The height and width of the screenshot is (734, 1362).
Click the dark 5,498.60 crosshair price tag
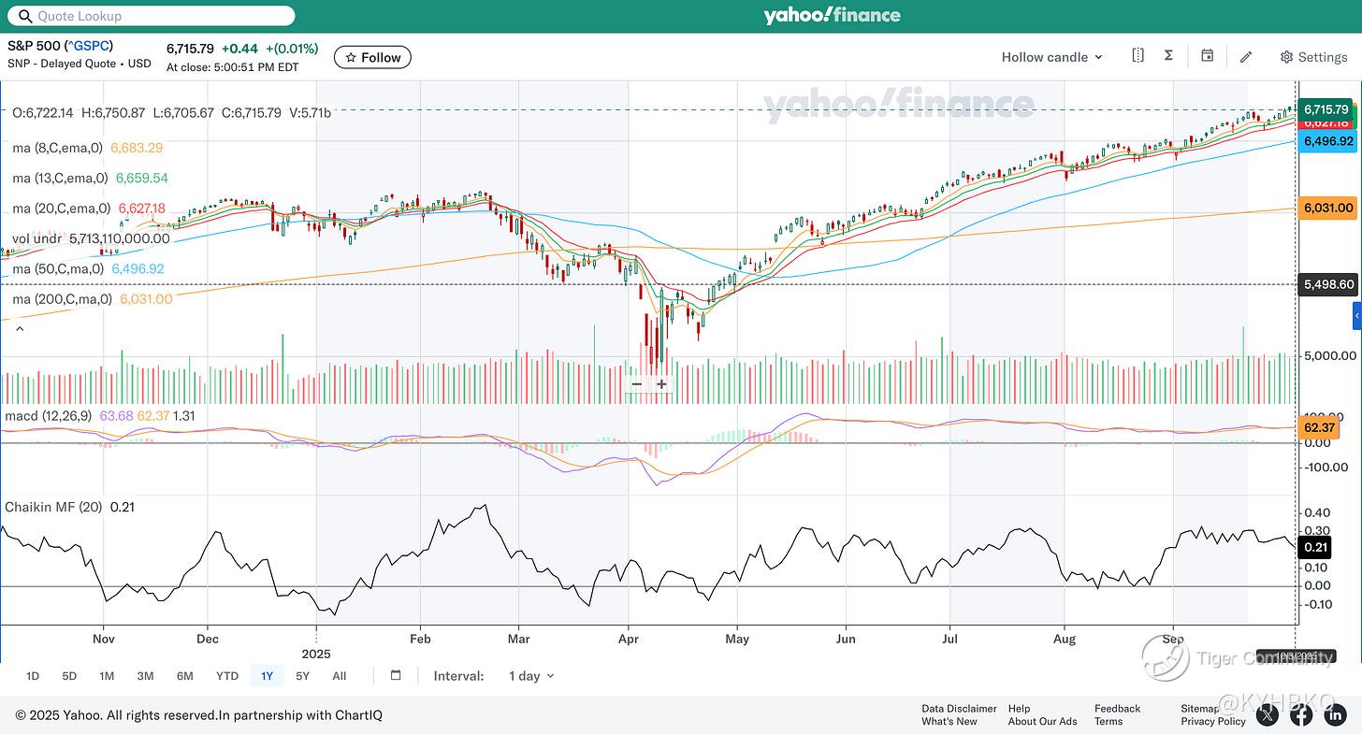click(1328, 284)
